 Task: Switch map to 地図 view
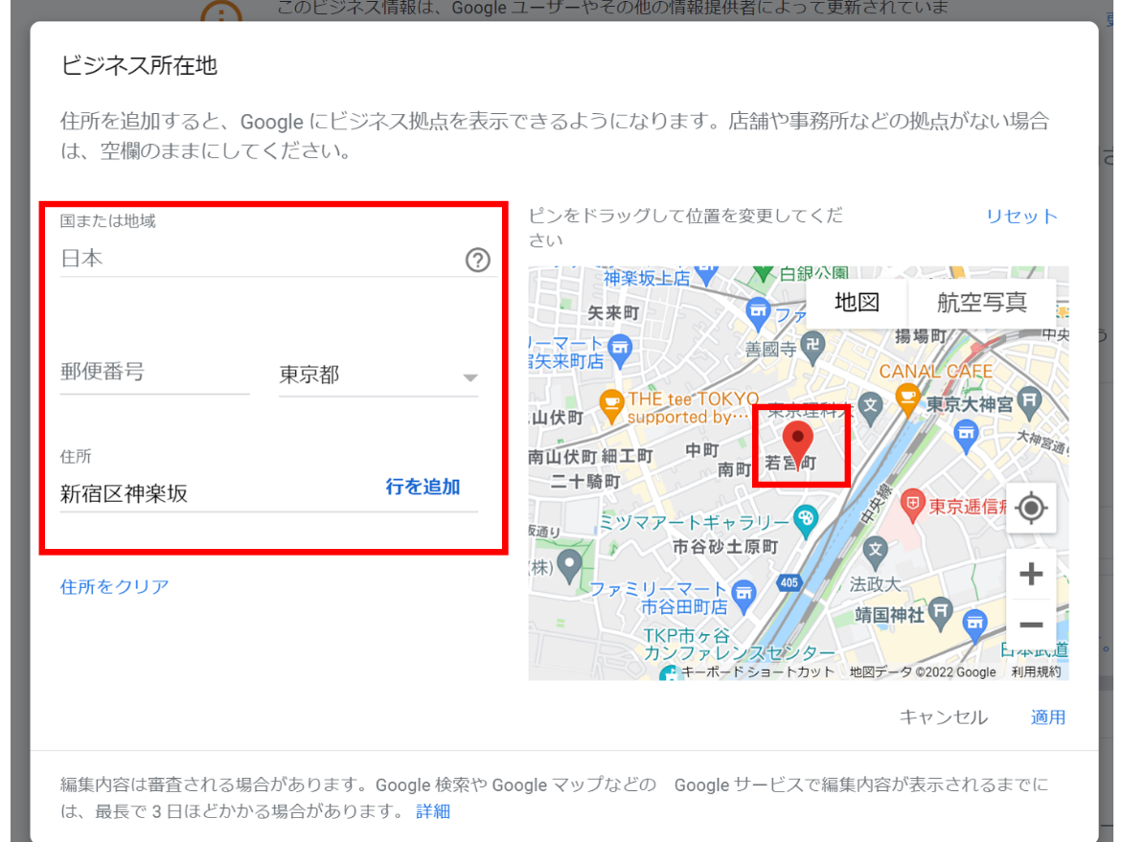point(857,303)
